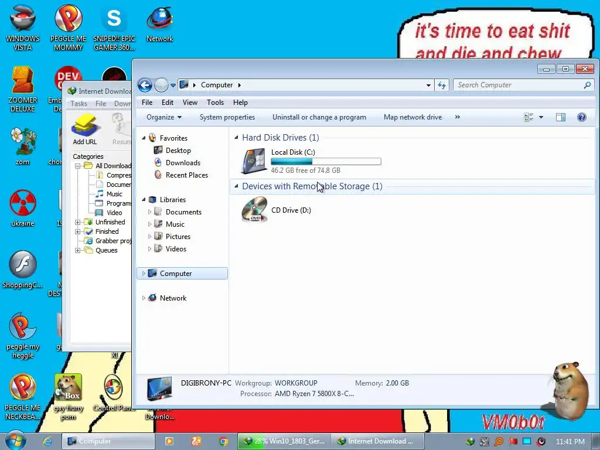This screenshot has width=600, height=450.
Task: Click System properties in toolbar
Action: click(x=227, y=117)
